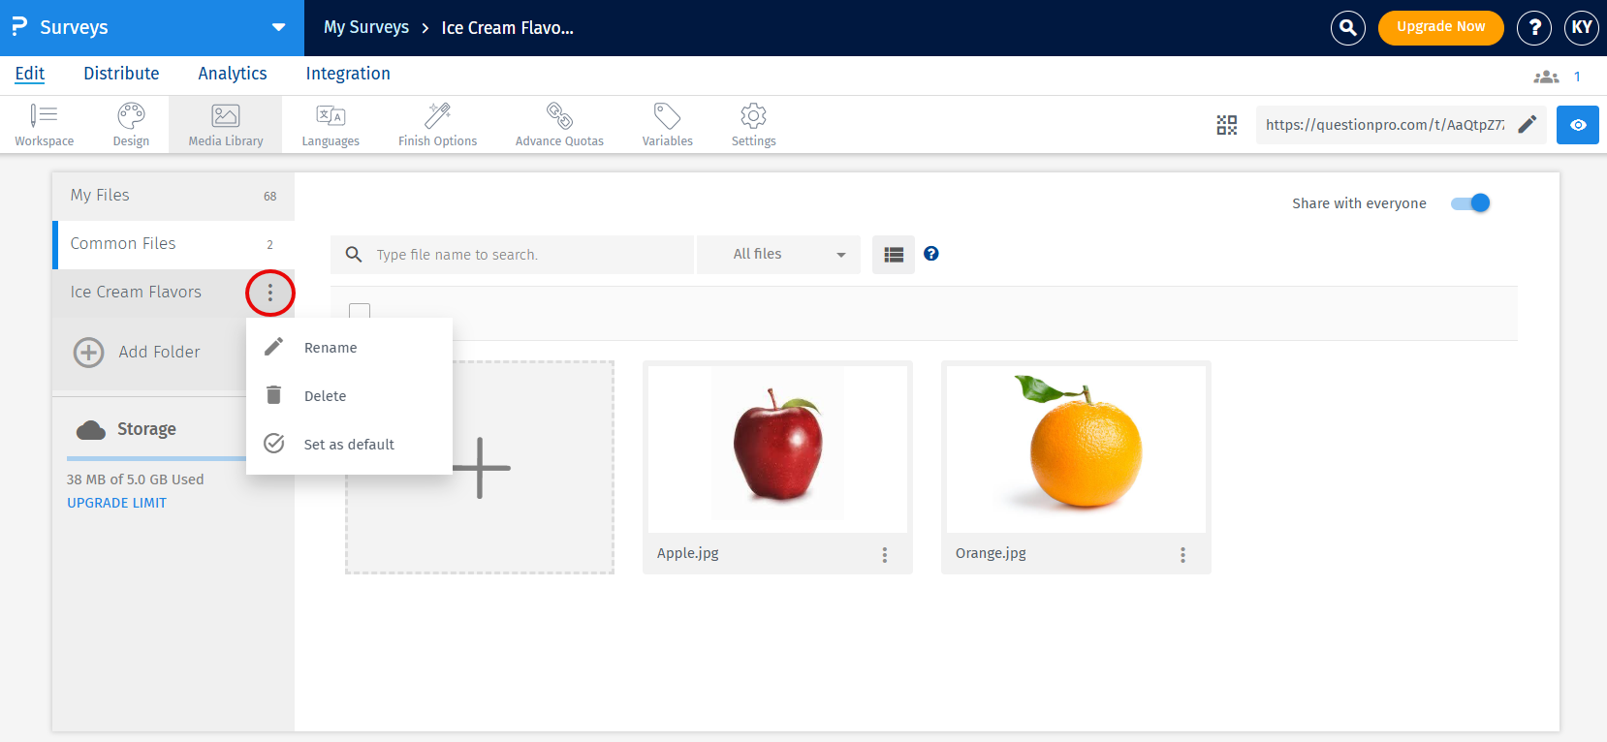Select the Ice Cream Flavors folder
The width and height of the screenshot is (1607, 742).
tap(136, 293)
